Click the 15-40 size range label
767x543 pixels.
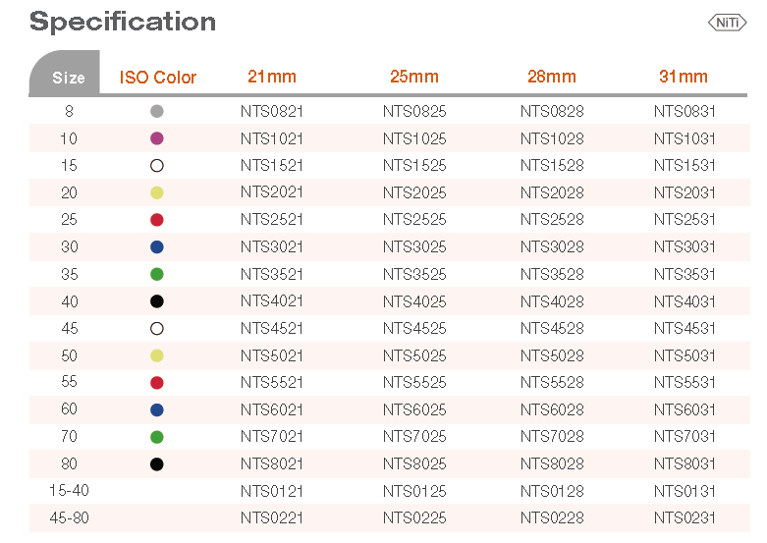pos(69,491)
